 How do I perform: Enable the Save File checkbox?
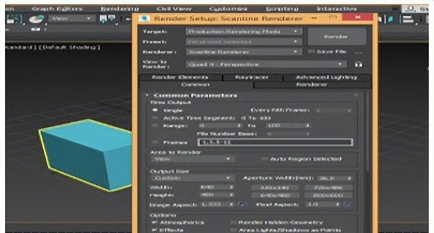(x=311, y=52)
